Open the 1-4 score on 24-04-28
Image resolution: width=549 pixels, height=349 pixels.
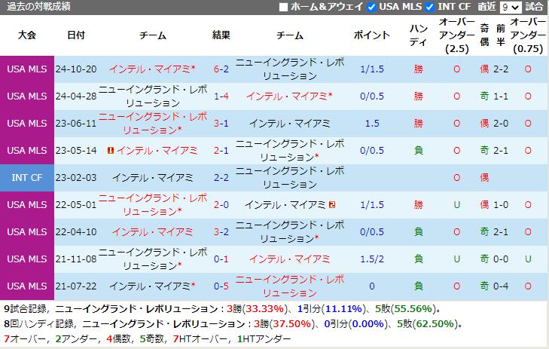pyautogui.click(x=221, y=96)
